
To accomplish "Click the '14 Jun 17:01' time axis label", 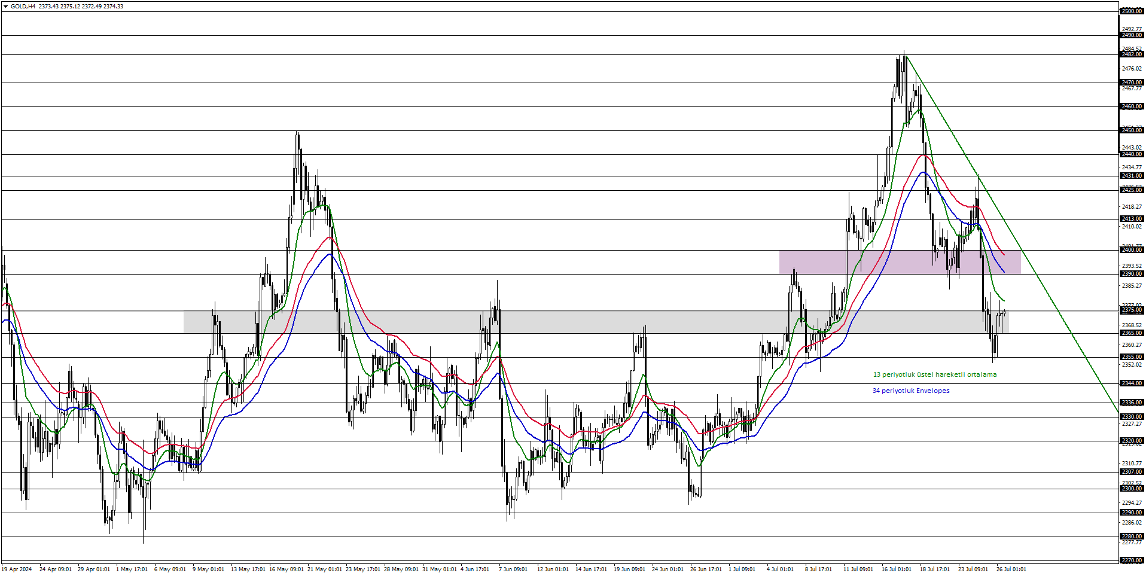I will [x=592, y=569].
